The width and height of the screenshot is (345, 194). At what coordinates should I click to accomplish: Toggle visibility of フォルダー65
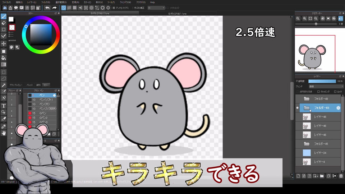point(298,108)
